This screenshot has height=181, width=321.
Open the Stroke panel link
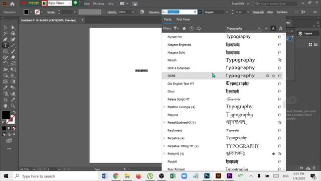[51, 12]
